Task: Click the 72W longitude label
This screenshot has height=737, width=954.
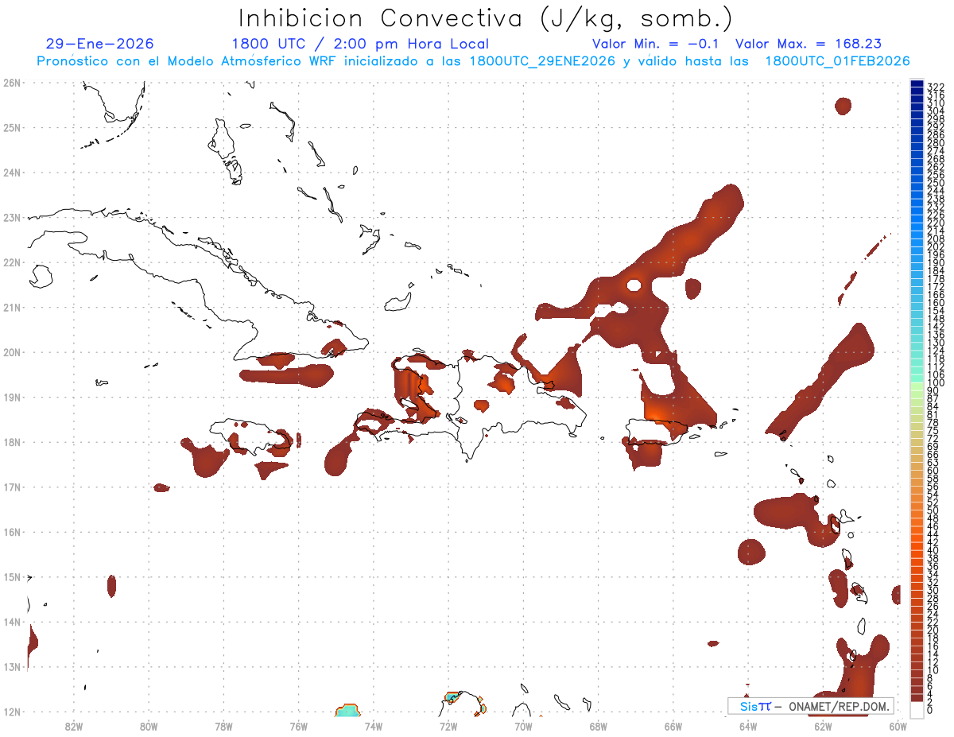Action: pos(448,725)
